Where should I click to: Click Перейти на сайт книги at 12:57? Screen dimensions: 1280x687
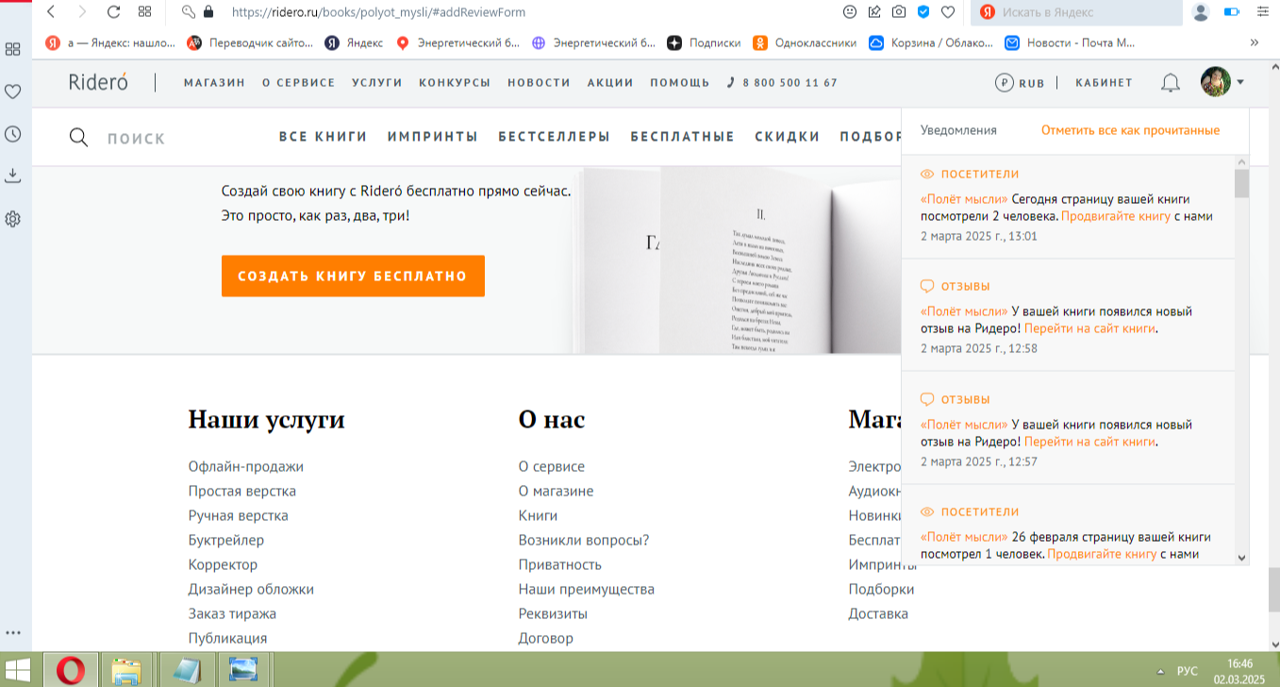[x=1090, y=441]
